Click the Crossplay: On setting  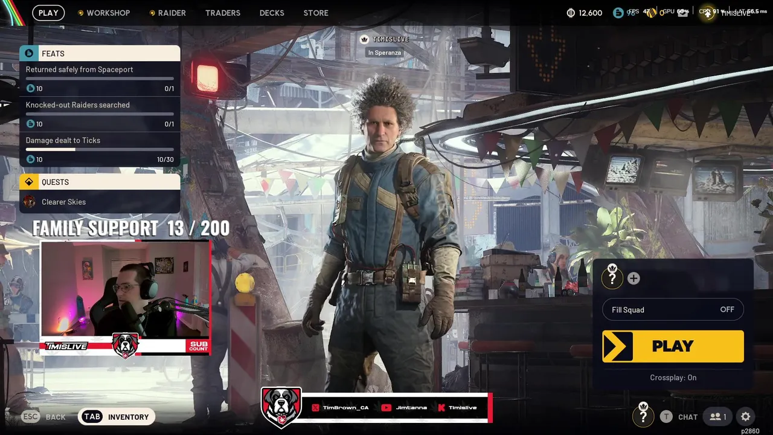pos(673,378)
